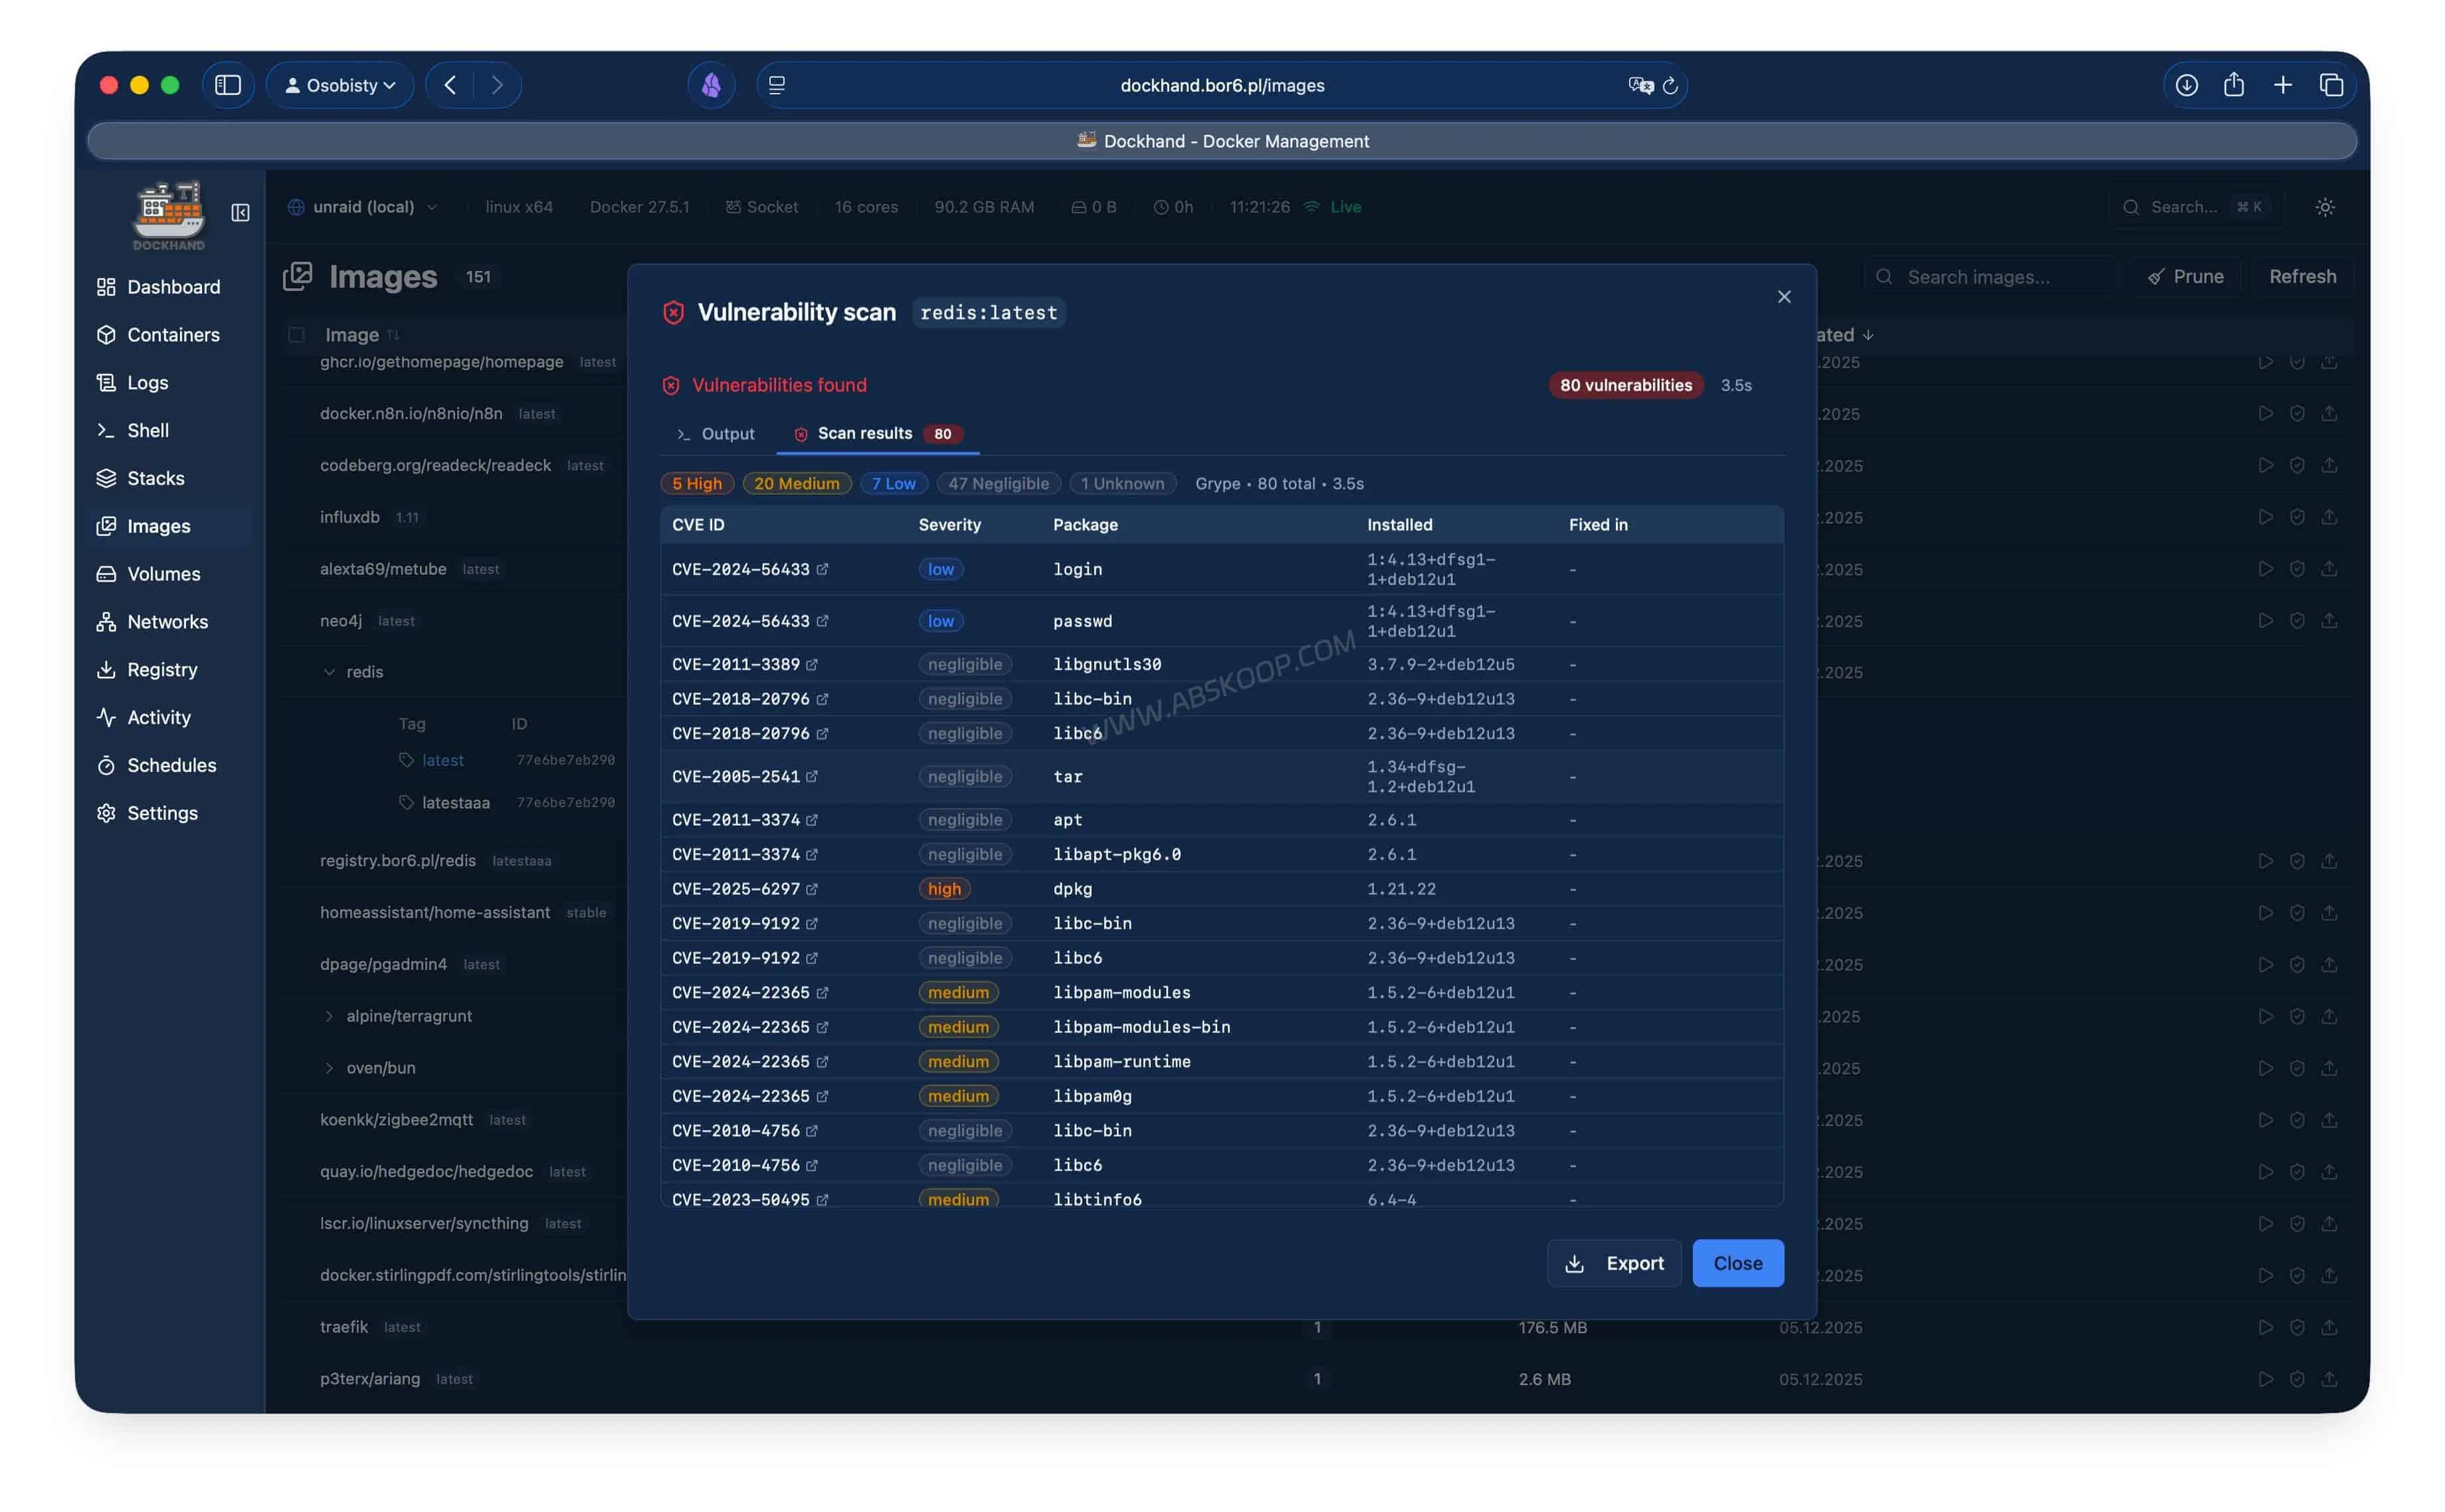Filter by 47 Negligible severity
The height and width of the screenshot is (1512, 2445).
pyautogui.click(x=998, y=484)
